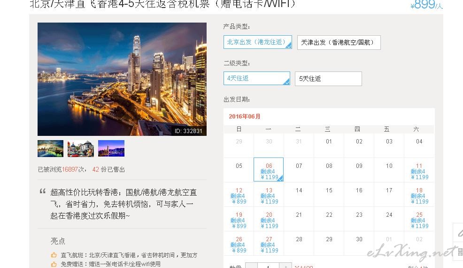Click the 2016年06月 calendar header
The height and width of the screenshot is (268, 463).
point(245,116)
